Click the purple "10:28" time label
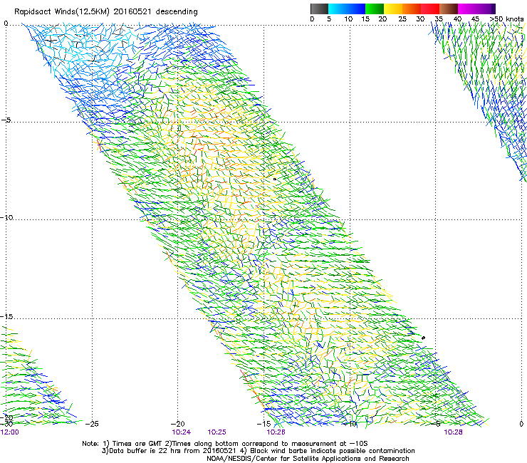 pyautogui.click(x=453, y=432)
